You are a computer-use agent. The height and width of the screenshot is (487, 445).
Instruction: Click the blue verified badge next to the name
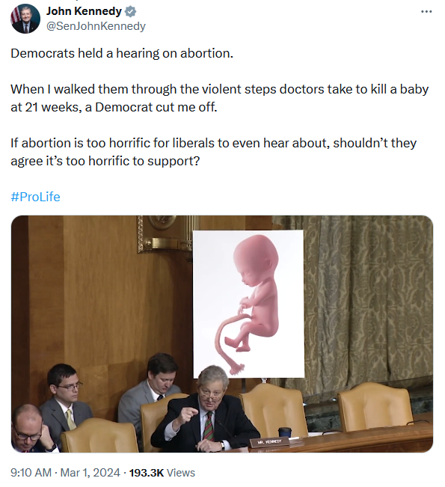[x=130, y=11]
